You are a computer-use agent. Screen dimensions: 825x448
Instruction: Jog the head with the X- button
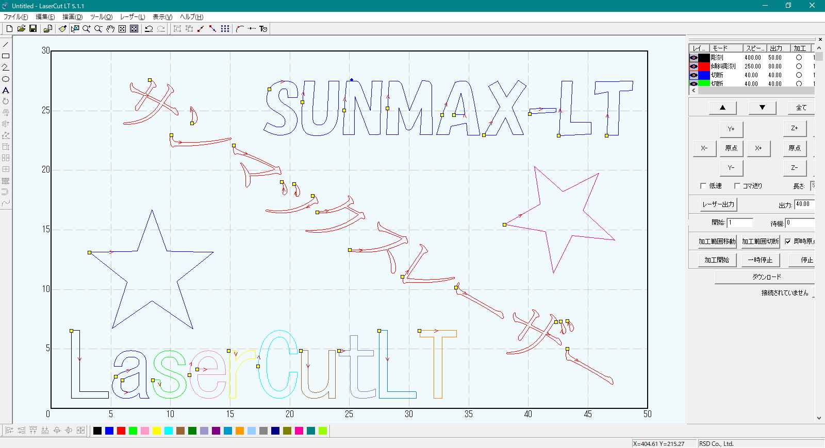704,148
